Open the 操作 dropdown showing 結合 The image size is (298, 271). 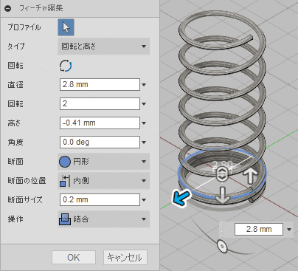pos(103,219)
